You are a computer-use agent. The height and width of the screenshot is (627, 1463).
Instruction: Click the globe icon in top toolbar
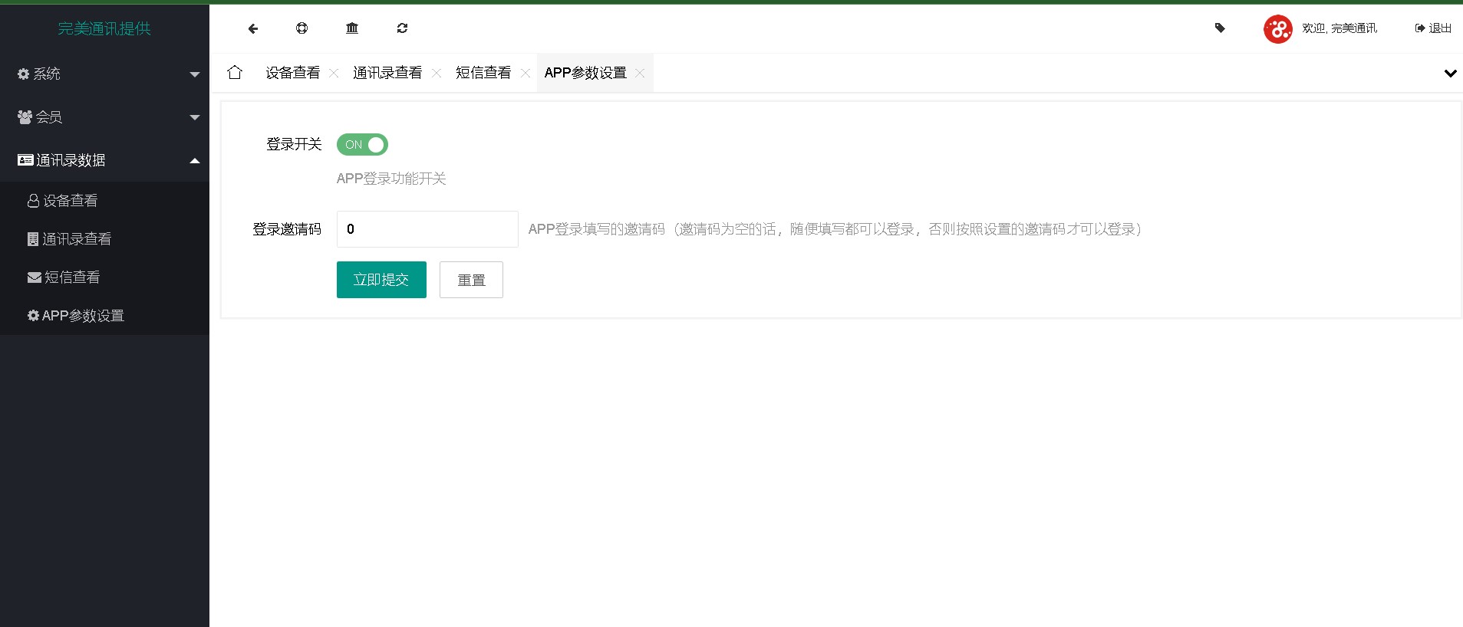tap(302, 28)
